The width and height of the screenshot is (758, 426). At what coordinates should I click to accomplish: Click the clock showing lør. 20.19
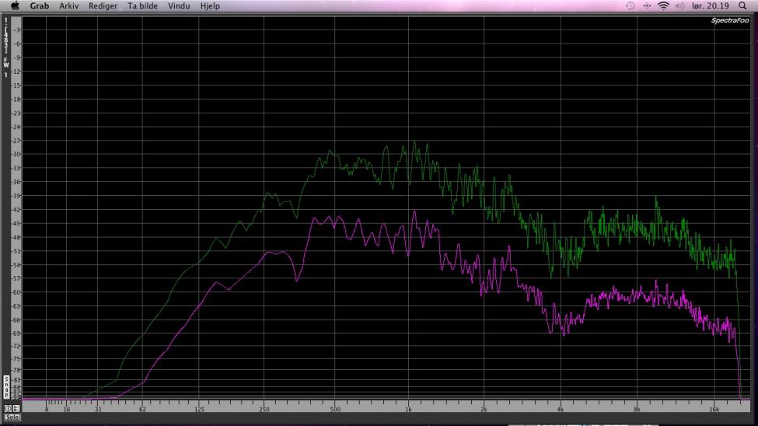tap(710, 5)
